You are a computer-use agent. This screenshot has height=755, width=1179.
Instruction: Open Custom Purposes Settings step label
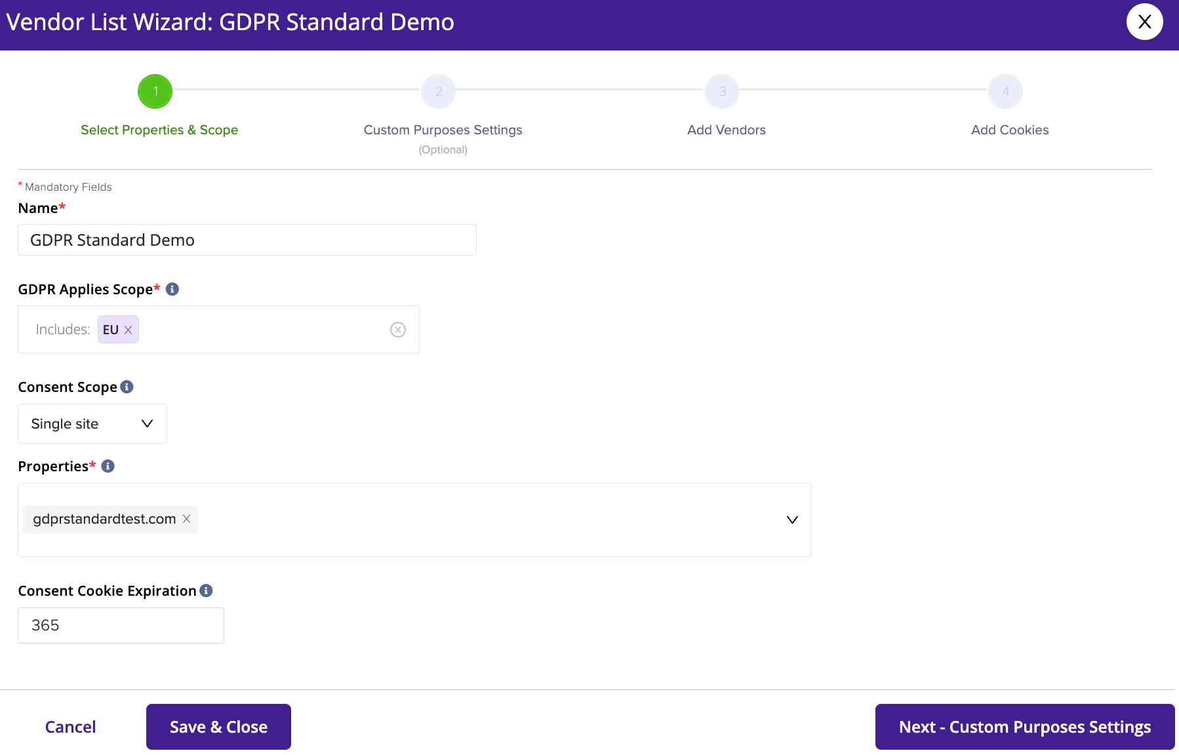(x=443, y=130)
